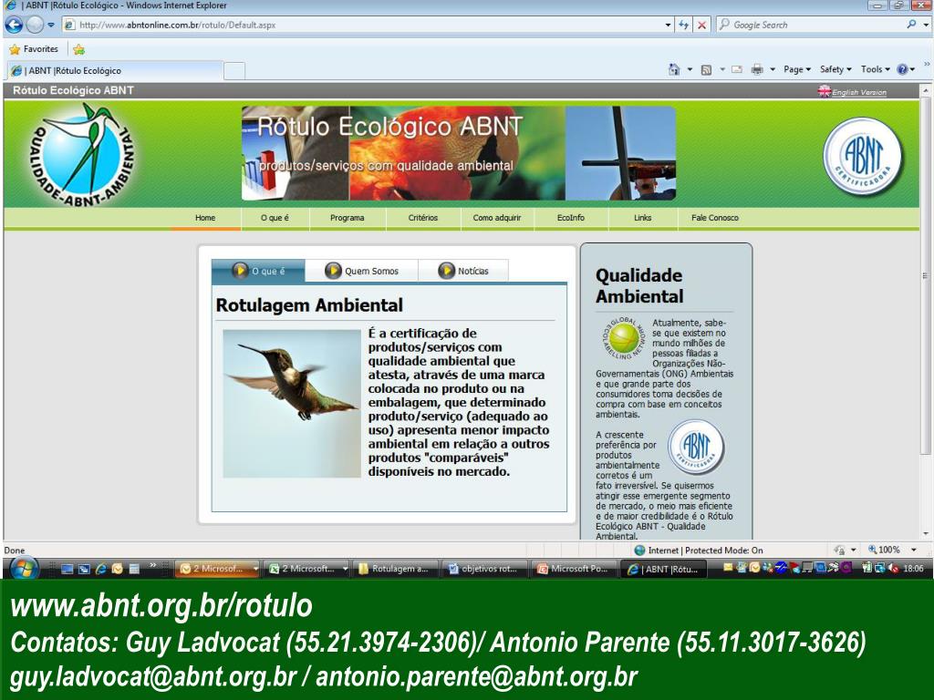Viewport: 934px width, 700px height.
Task: Open the EcoInfo navigation item
Action: [x=571, y=218]
